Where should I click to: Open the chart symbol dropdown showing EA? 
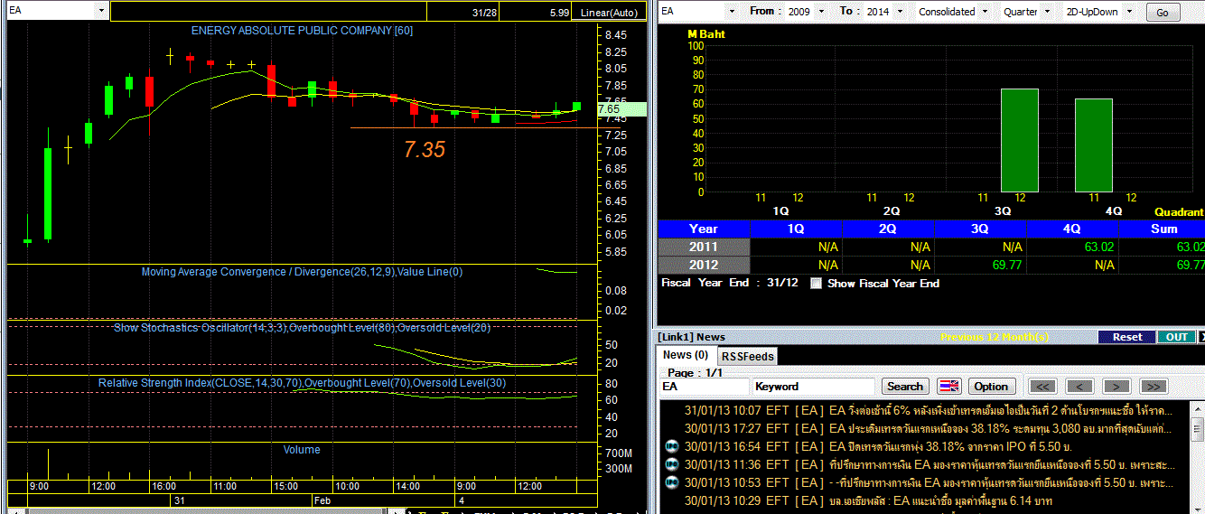pyautogui.click(x=101, y=11)
